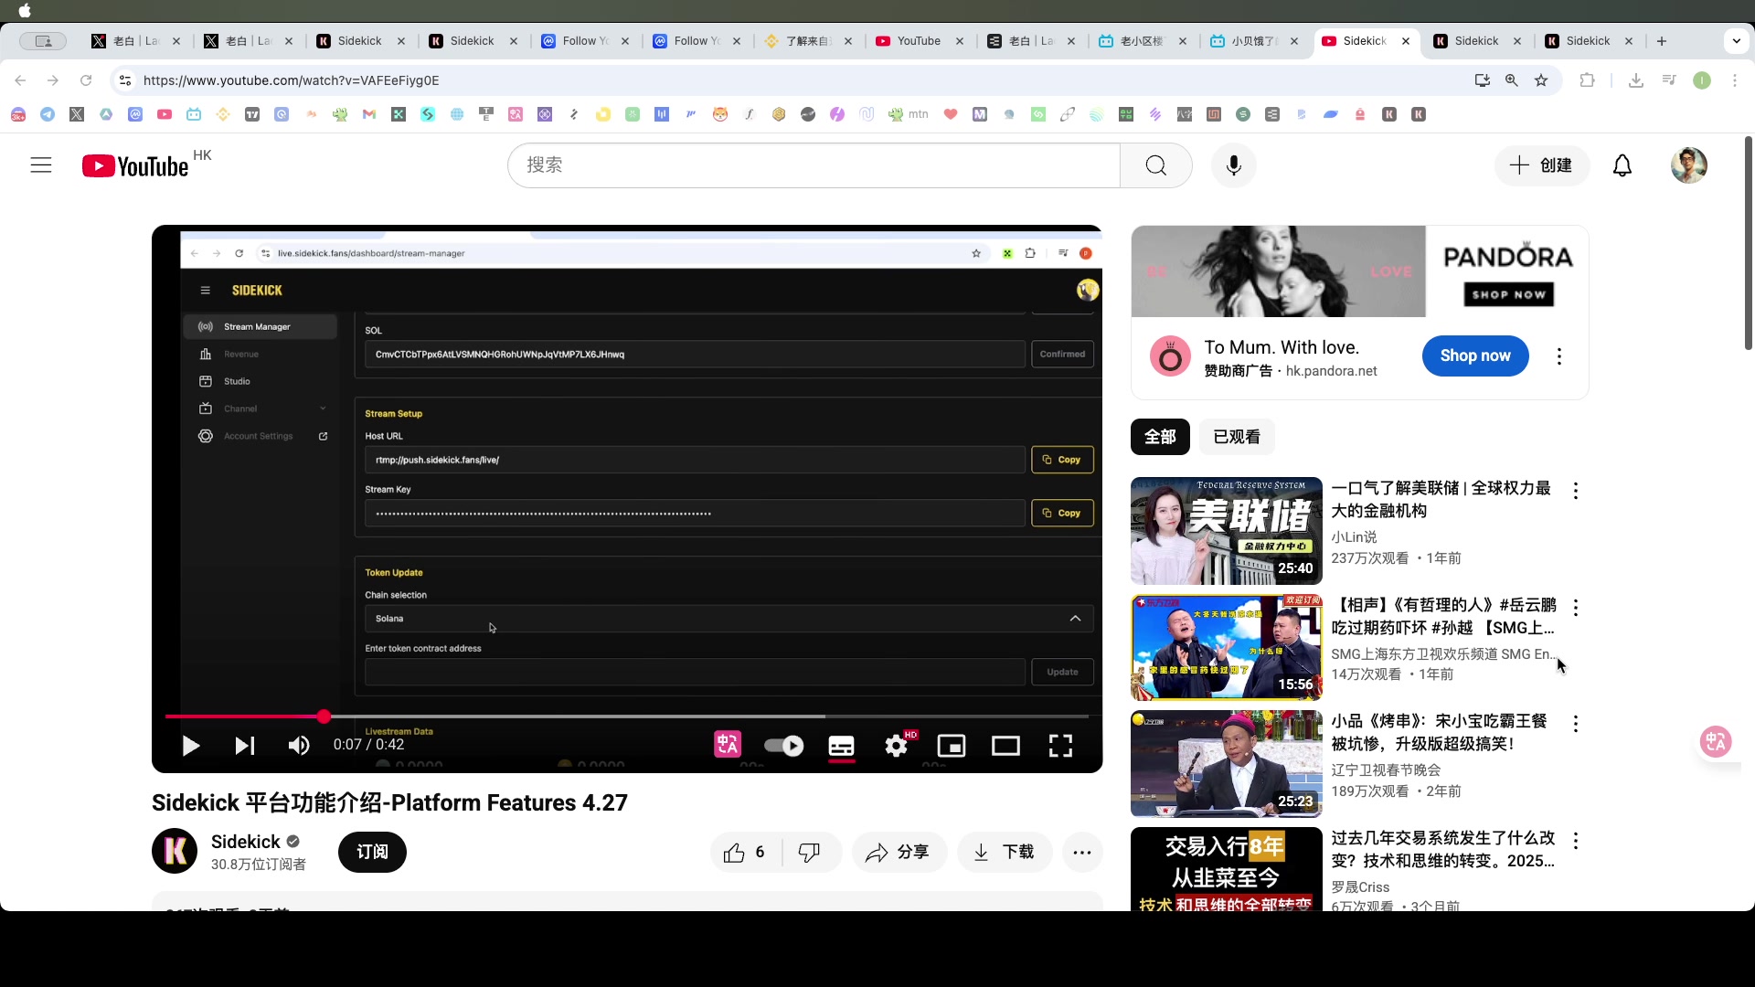Close the active Sidekick YouTube tab
Screen dimensions: 1755x987
click(1406, 41)
